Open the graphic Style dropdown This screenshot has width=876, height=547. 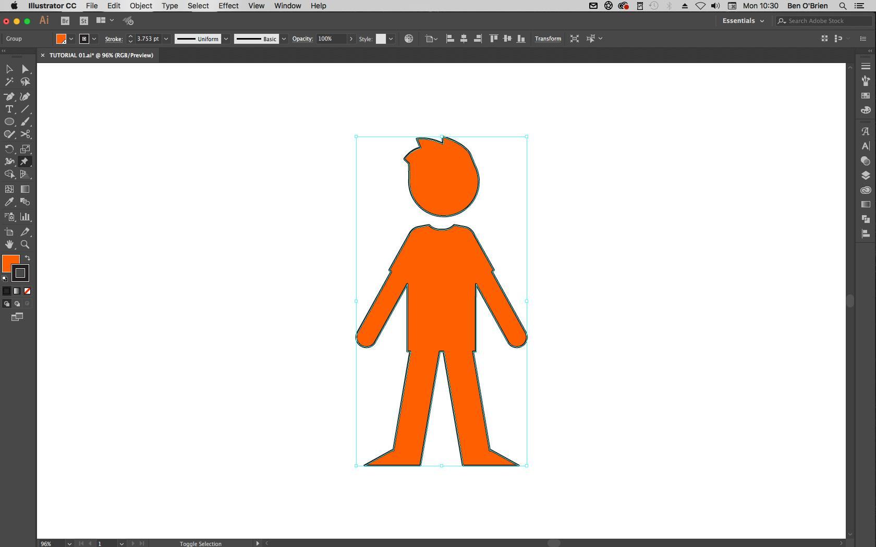click(x=391, y=39)
